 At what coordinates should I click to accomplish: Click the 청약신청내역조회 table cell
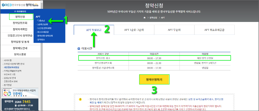[x=103, y=63]
